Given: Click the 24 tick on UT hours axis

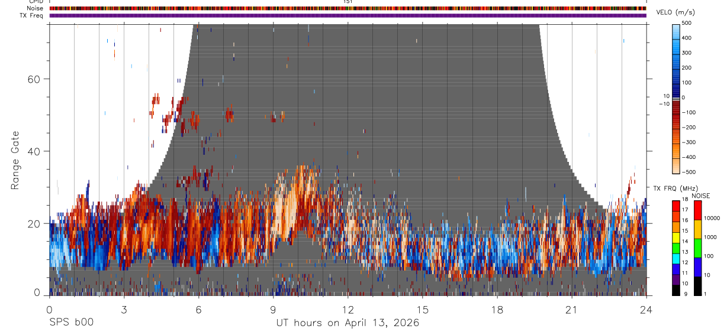Looking at the screenshot, I should pyautogui.click(x=646, y=309).
